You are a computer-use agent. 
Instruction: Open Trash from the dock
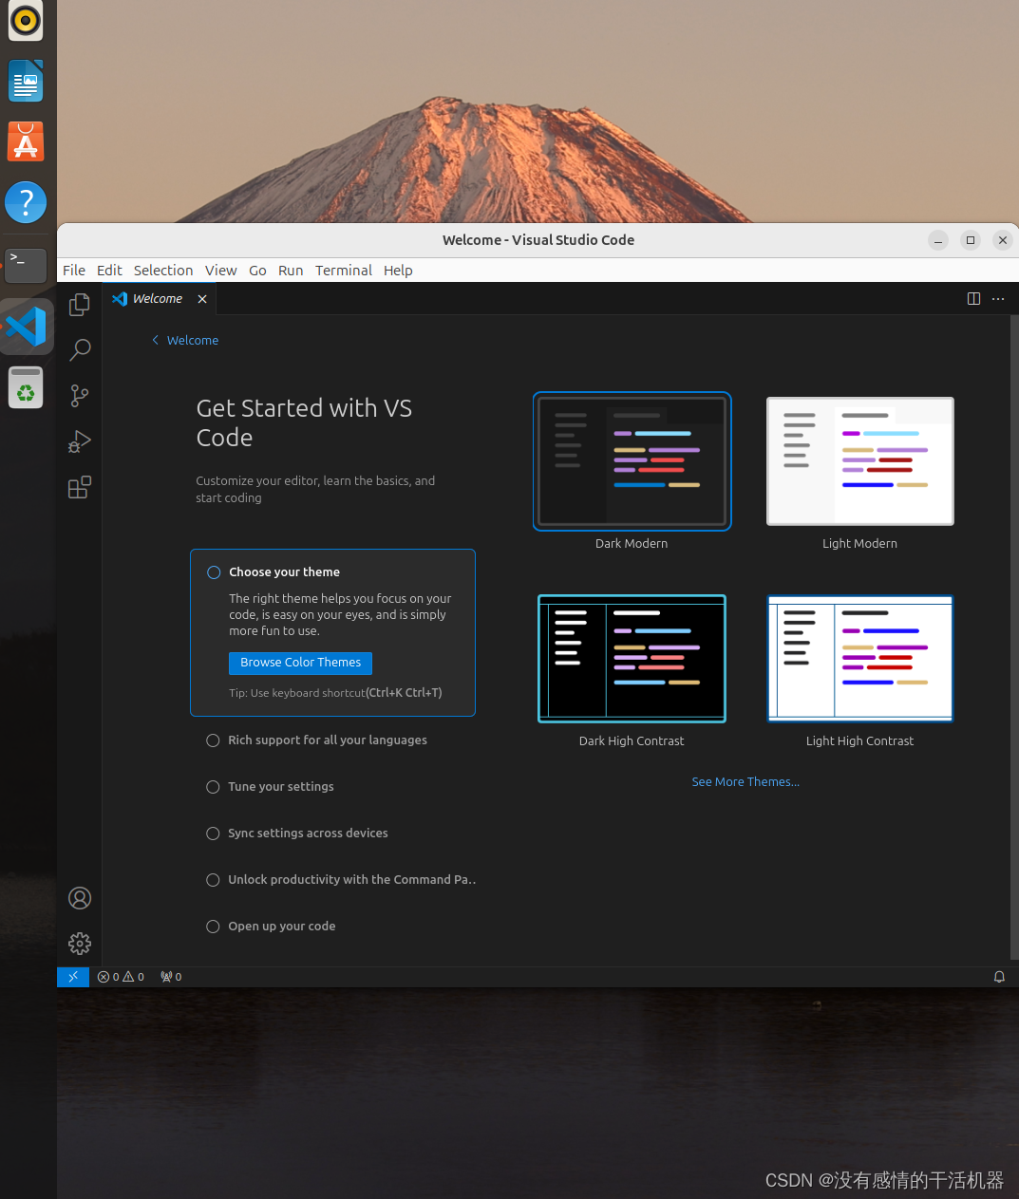[26, 387]
